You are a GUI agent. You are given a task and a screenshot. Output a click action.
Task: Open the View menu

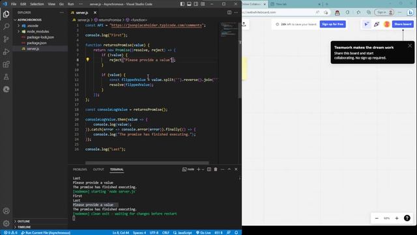[x=51, y=4]
